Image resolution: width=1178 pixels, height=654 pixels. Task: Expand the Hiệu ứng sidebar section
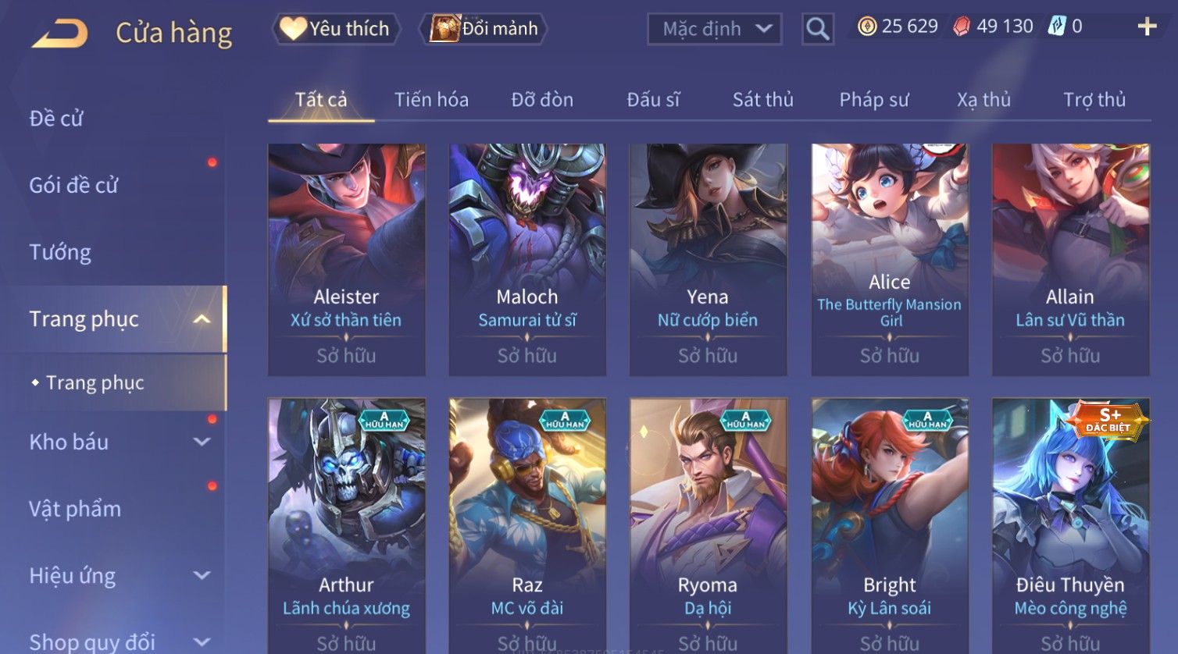tap(202, 575)
